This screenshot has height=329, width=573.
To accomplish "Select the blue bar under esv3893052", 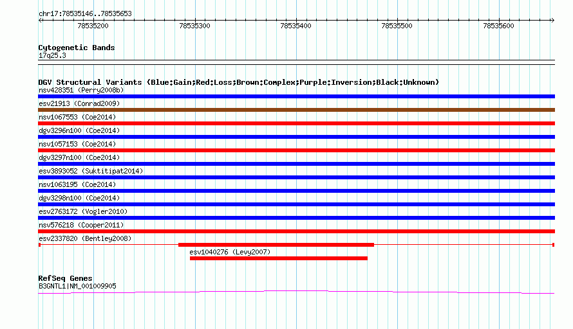I will click(x=296, y=177).
